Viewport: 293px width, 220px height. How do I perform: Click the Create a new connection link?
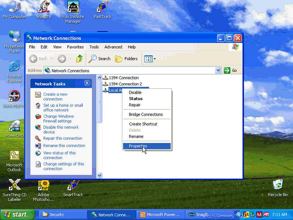[x=55, y=97]
